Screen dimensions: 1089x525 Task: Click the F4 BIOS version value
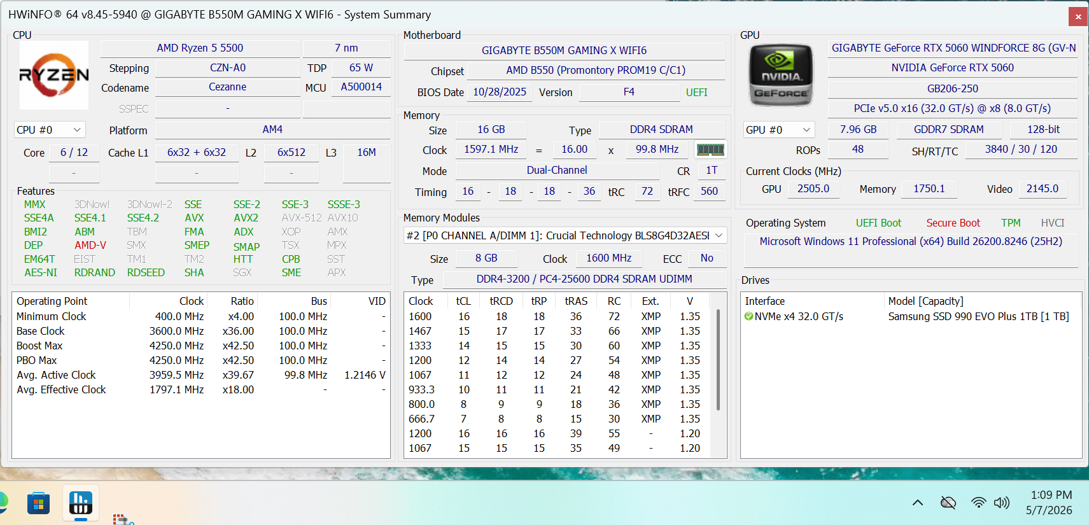(x=629, y=92)
